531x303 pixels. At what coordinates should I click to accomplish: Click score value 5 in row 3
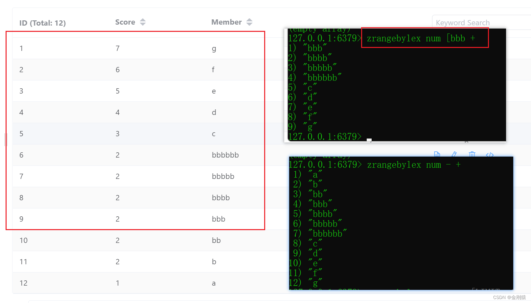117,91
